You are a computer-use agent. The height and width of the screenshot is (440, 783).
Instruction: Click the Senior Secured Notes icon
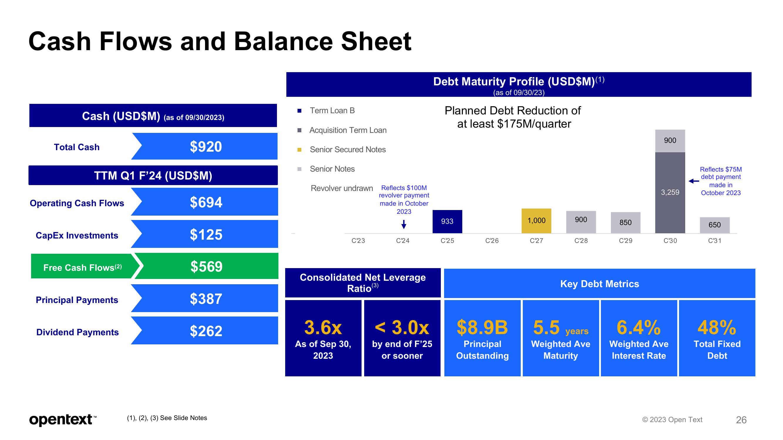click(x=300, y=149)
